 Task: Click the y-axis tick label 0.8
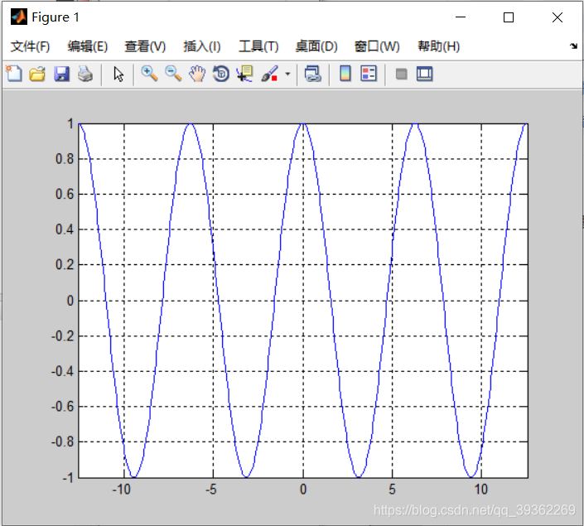(65, 159)
